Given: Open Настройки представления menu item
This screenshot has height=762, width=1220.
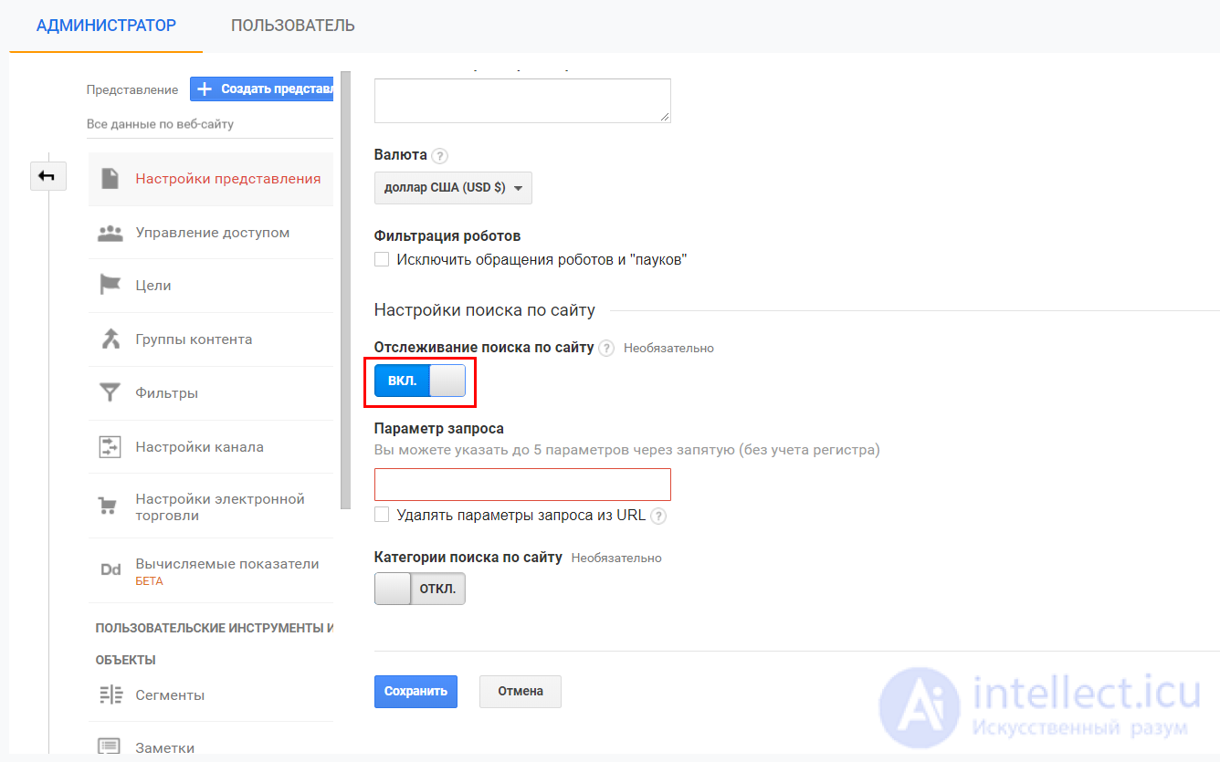Looking at the screenshot, I should pyautogui.click(x=210, y=179).
